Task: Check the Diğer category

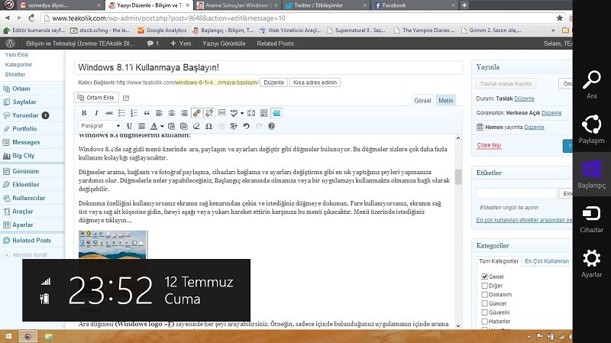Action: pos(485,285)
